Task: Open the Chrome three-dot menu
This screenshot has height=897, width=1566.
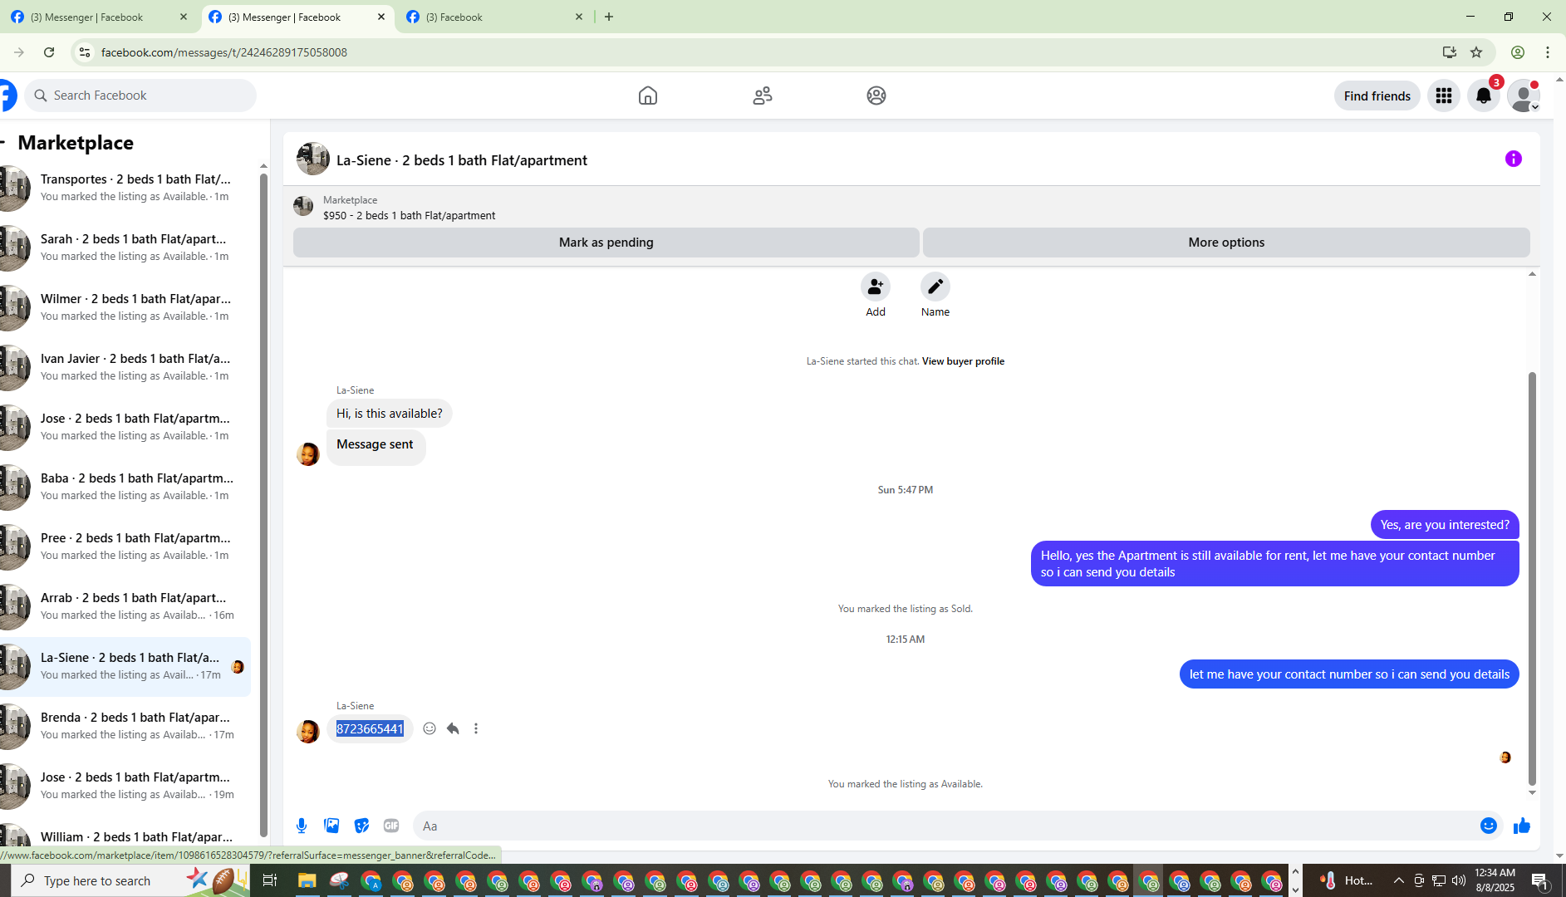Action: (x=1548, y=52)
